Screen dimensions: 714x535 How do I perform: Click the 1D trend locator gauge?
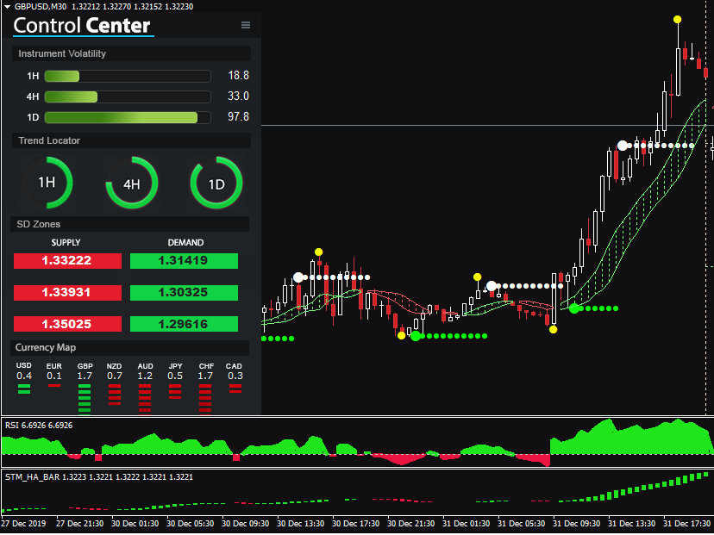pos(216,184)
